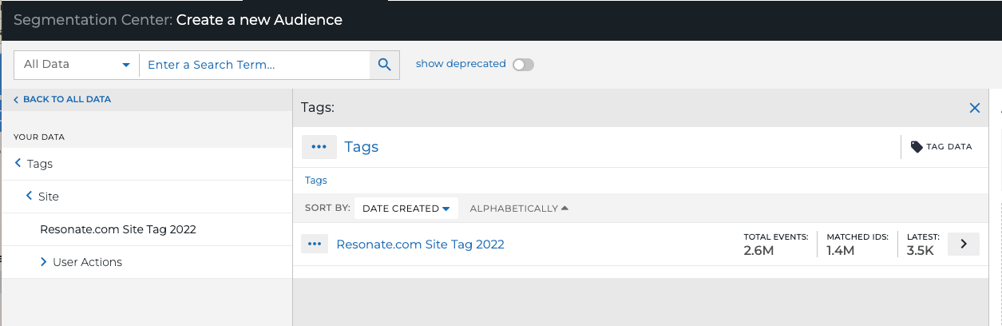Click the Tags breadcrumb link
The width and height of the screenshot is (1002, 326).
coord(316,181)
